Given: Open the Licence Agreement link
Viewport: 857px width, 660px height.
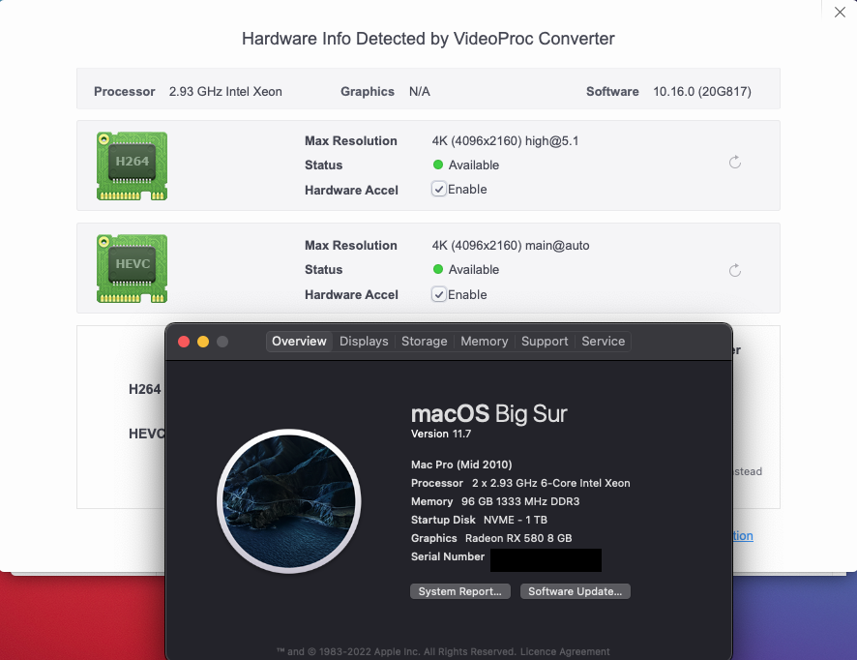Looking at the screenshot, I should (565, 652).
